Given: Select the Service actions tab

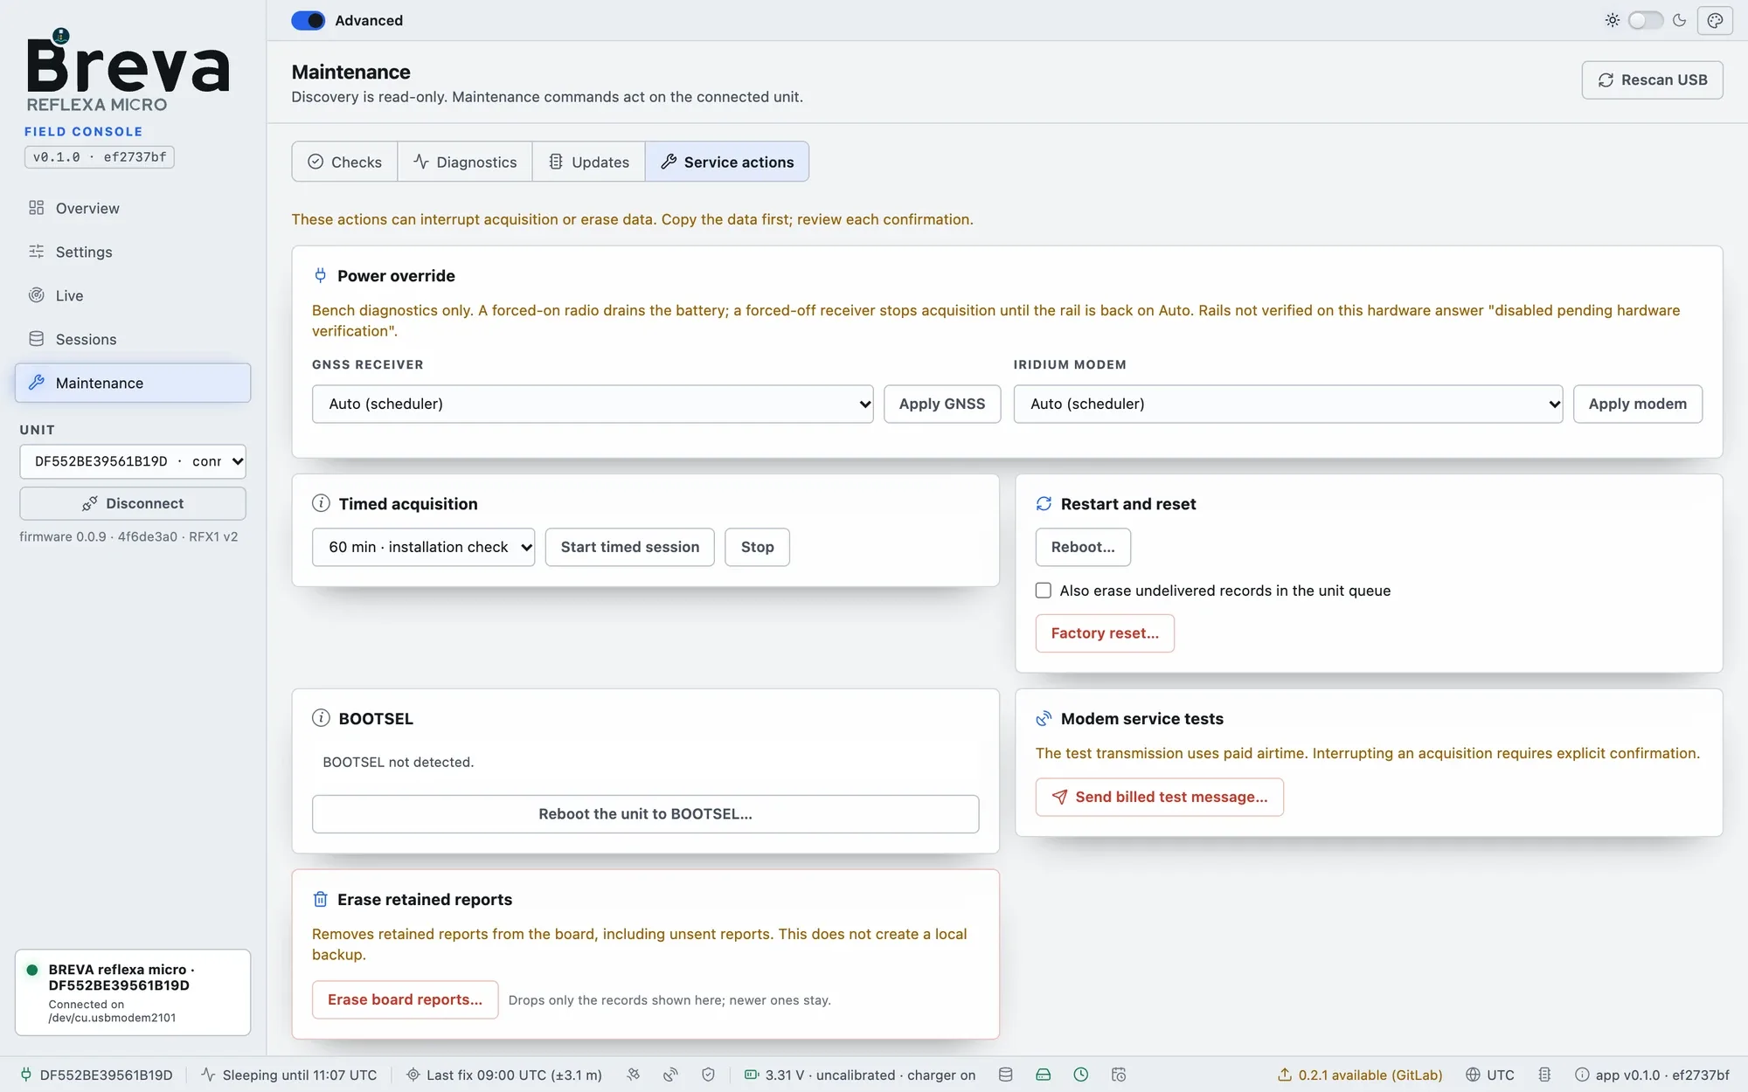Looking at the screenshot, I should coord(727,162).
